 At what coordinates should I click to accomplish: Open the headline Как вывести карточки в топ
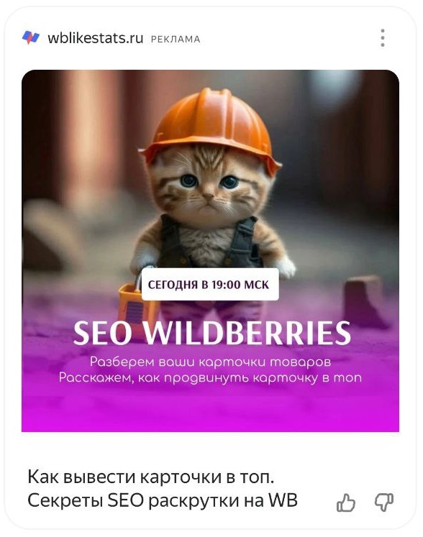point(151,477)
